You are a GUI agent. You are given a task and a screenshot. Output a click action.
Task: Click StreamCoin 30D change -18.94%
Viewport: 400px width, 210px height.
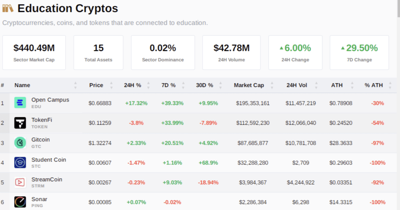[x=208, y=183]
